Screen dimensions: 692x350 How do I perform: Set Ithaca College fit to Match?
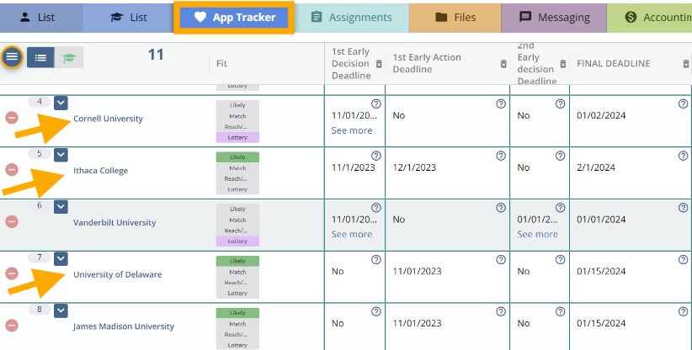pyautogui.click(x=237, y=168)
